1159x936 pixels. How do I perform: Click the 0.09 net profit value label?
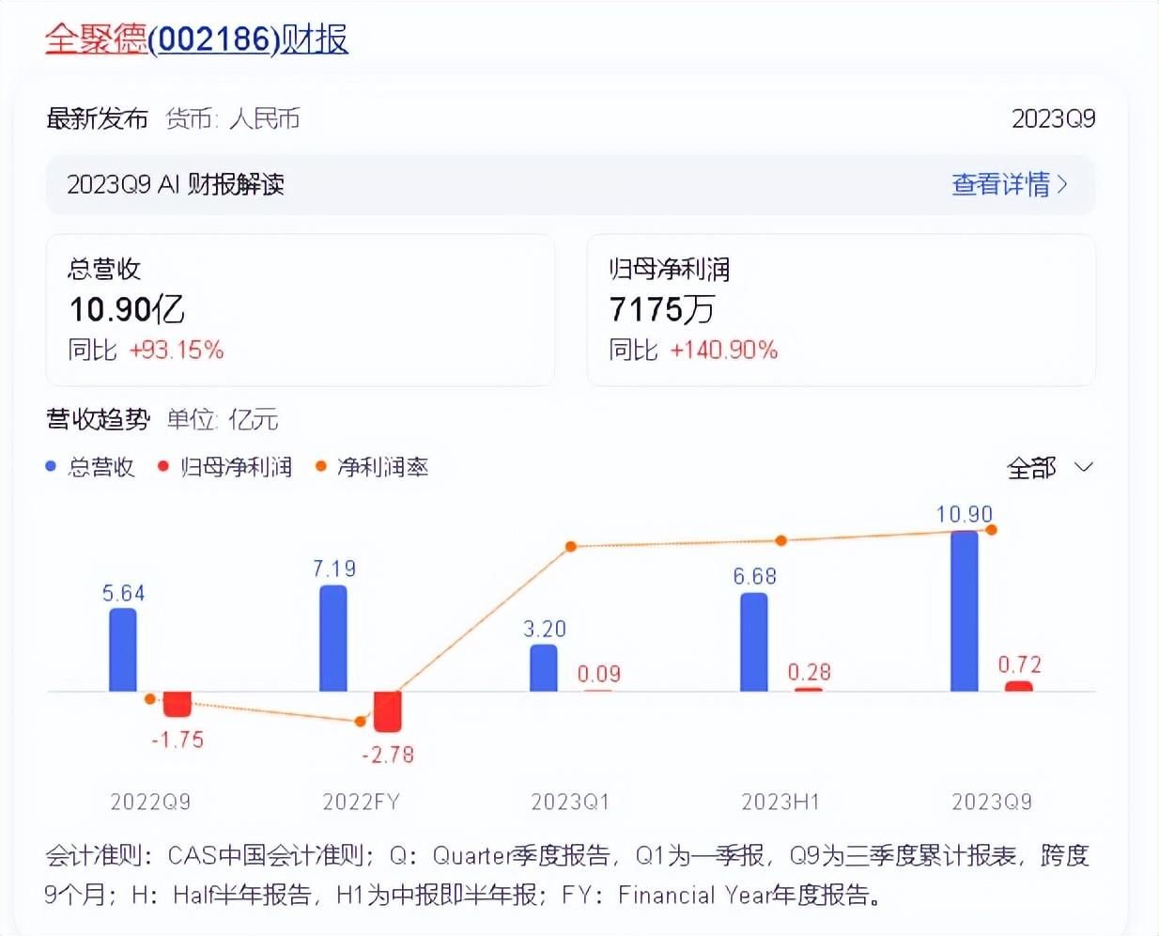tap(599, 674)
